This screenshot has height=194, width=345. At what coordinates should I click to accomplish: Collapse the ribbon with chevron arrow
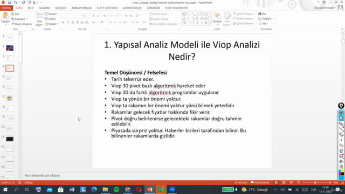(x=342, y=29)
